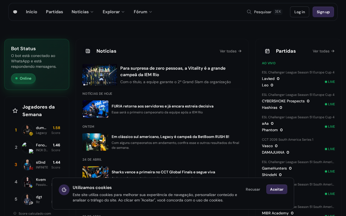Click the AO VIVO section label

click(269, 63)
